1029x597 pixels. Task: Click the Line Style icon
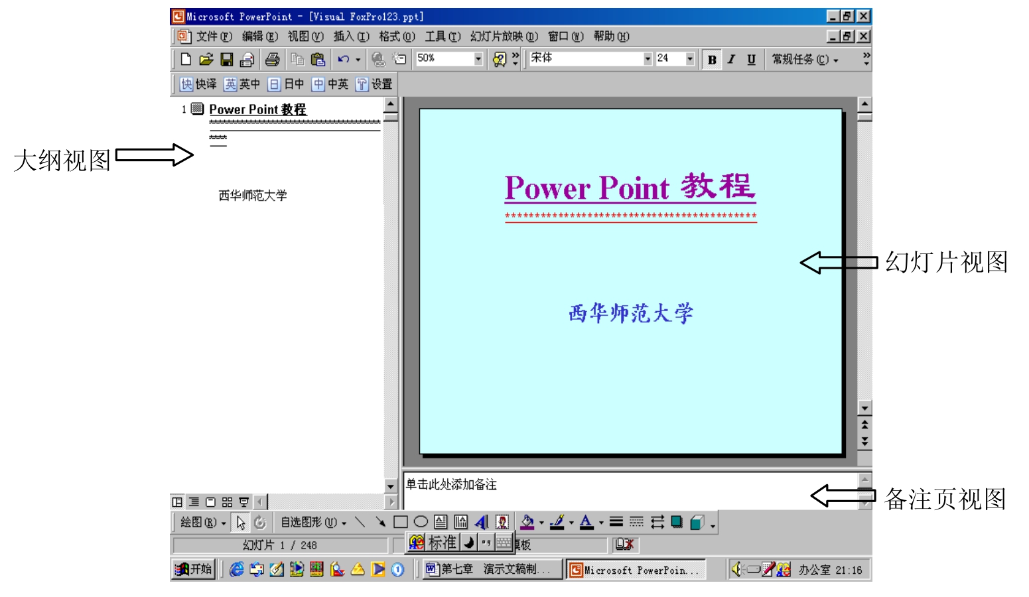(616, 522)
